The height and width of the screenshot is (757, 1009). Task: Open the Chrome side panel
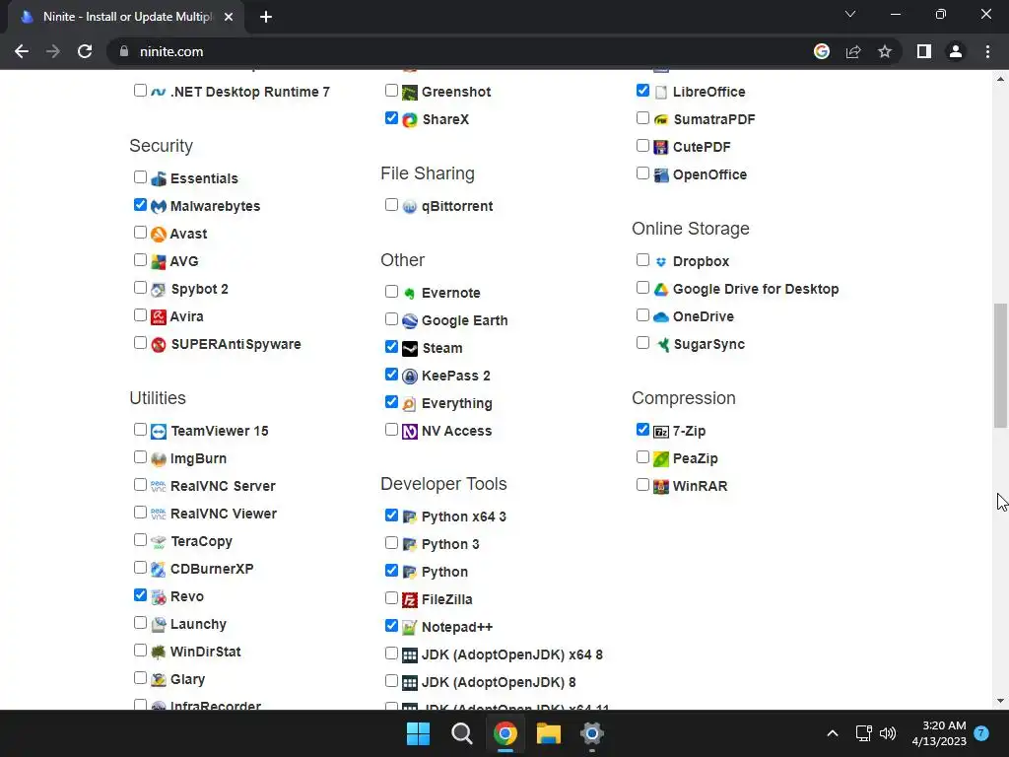924,51
